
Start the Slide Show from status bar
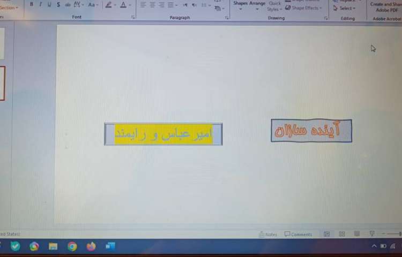372,234
